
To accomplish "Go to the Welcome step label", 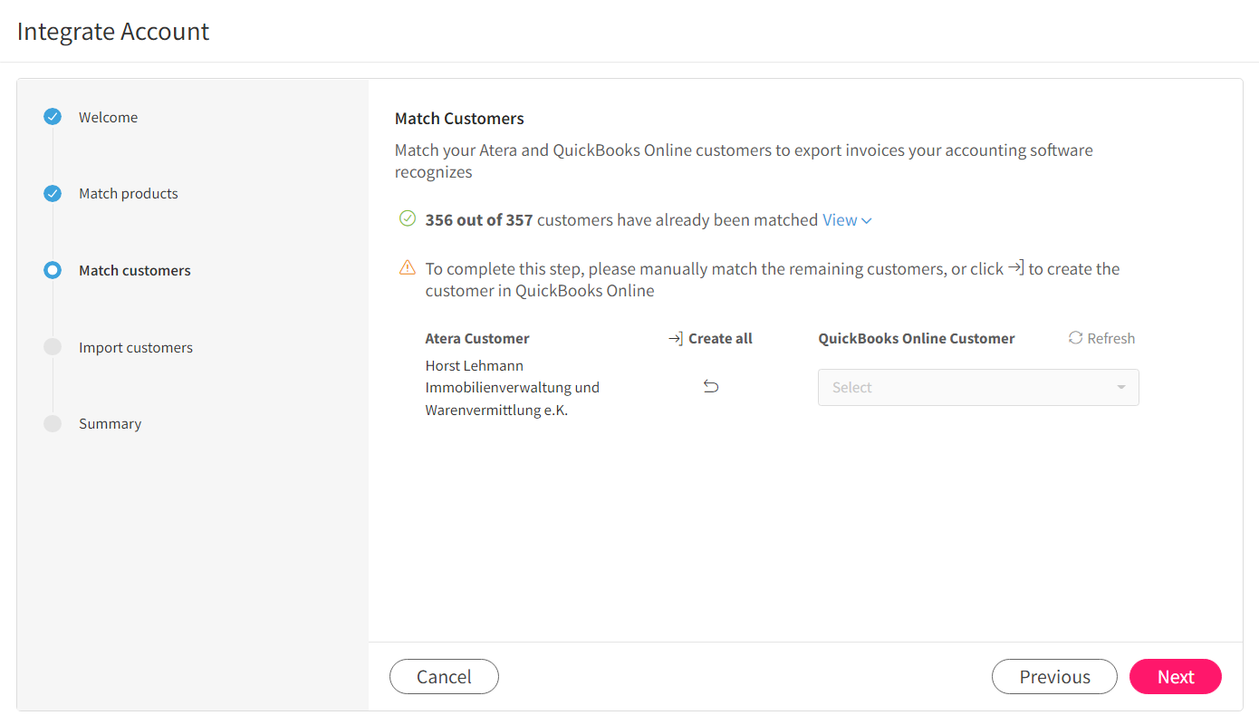I will click(x=109, y=117).
